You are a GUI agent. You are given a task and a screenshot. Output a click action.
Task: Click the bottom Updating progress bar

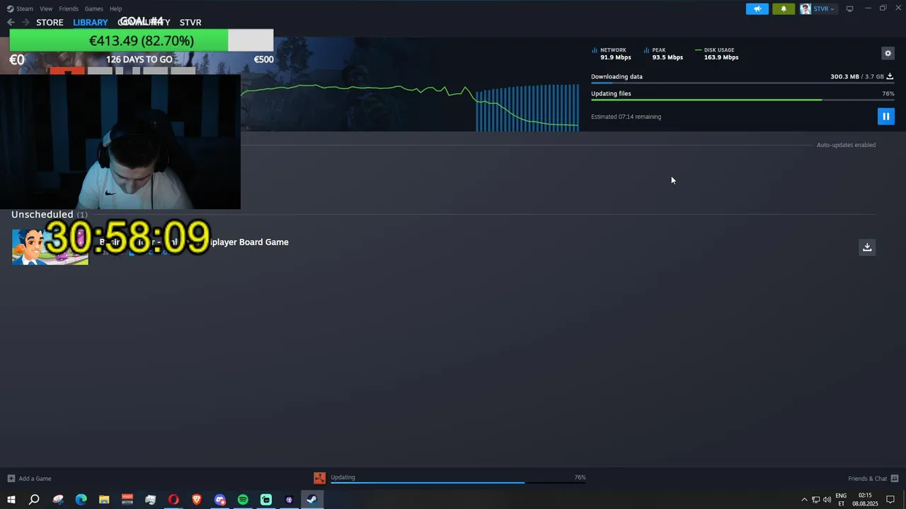point(459,483)
